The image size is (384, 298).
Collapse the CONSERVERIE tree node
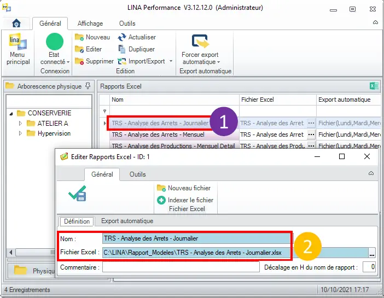(x=11, y=114)
